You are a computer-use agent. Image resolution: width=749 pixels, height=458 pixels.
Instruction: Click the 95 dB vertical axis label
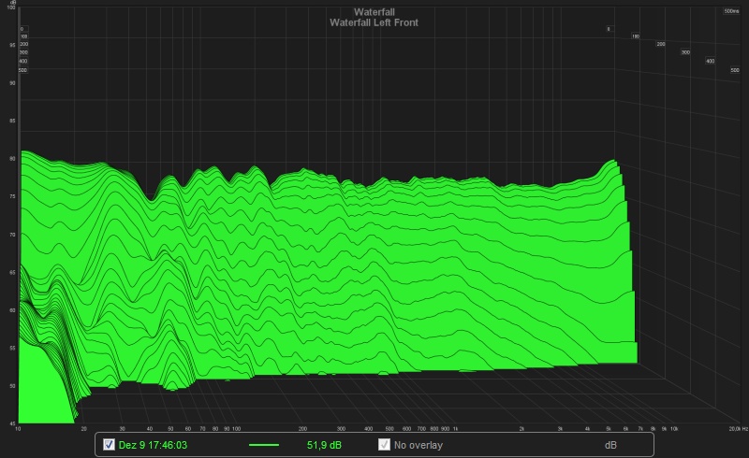[x=12, y=45]
